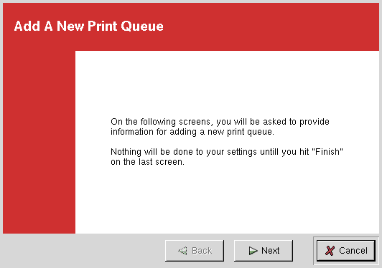Viewport: 382px width, 268px height.
Task: Click the paragraph starting "Nothing will be done"
Action: click(227, 157)
